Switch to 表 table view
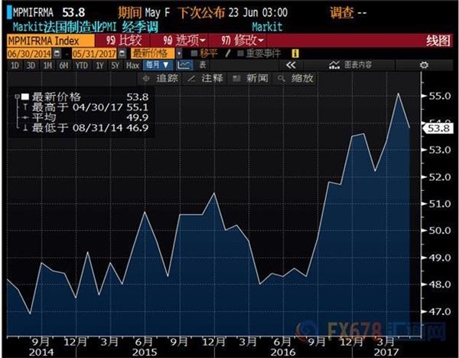The height and width of the screenshot is (358, 459). 203,65
